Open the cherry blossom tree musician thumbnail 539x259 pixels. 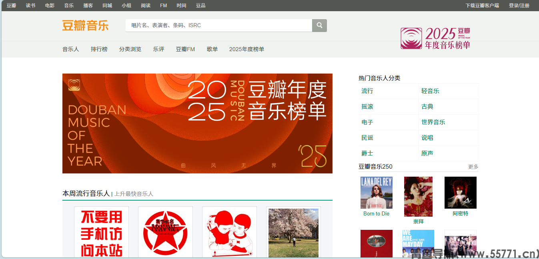[x=293, y=233]
